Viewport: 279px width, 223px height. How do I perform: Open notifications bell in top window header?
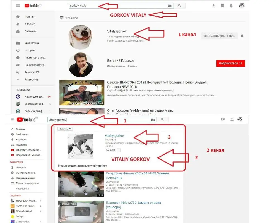pyautogui.click(x=231, y=6)
